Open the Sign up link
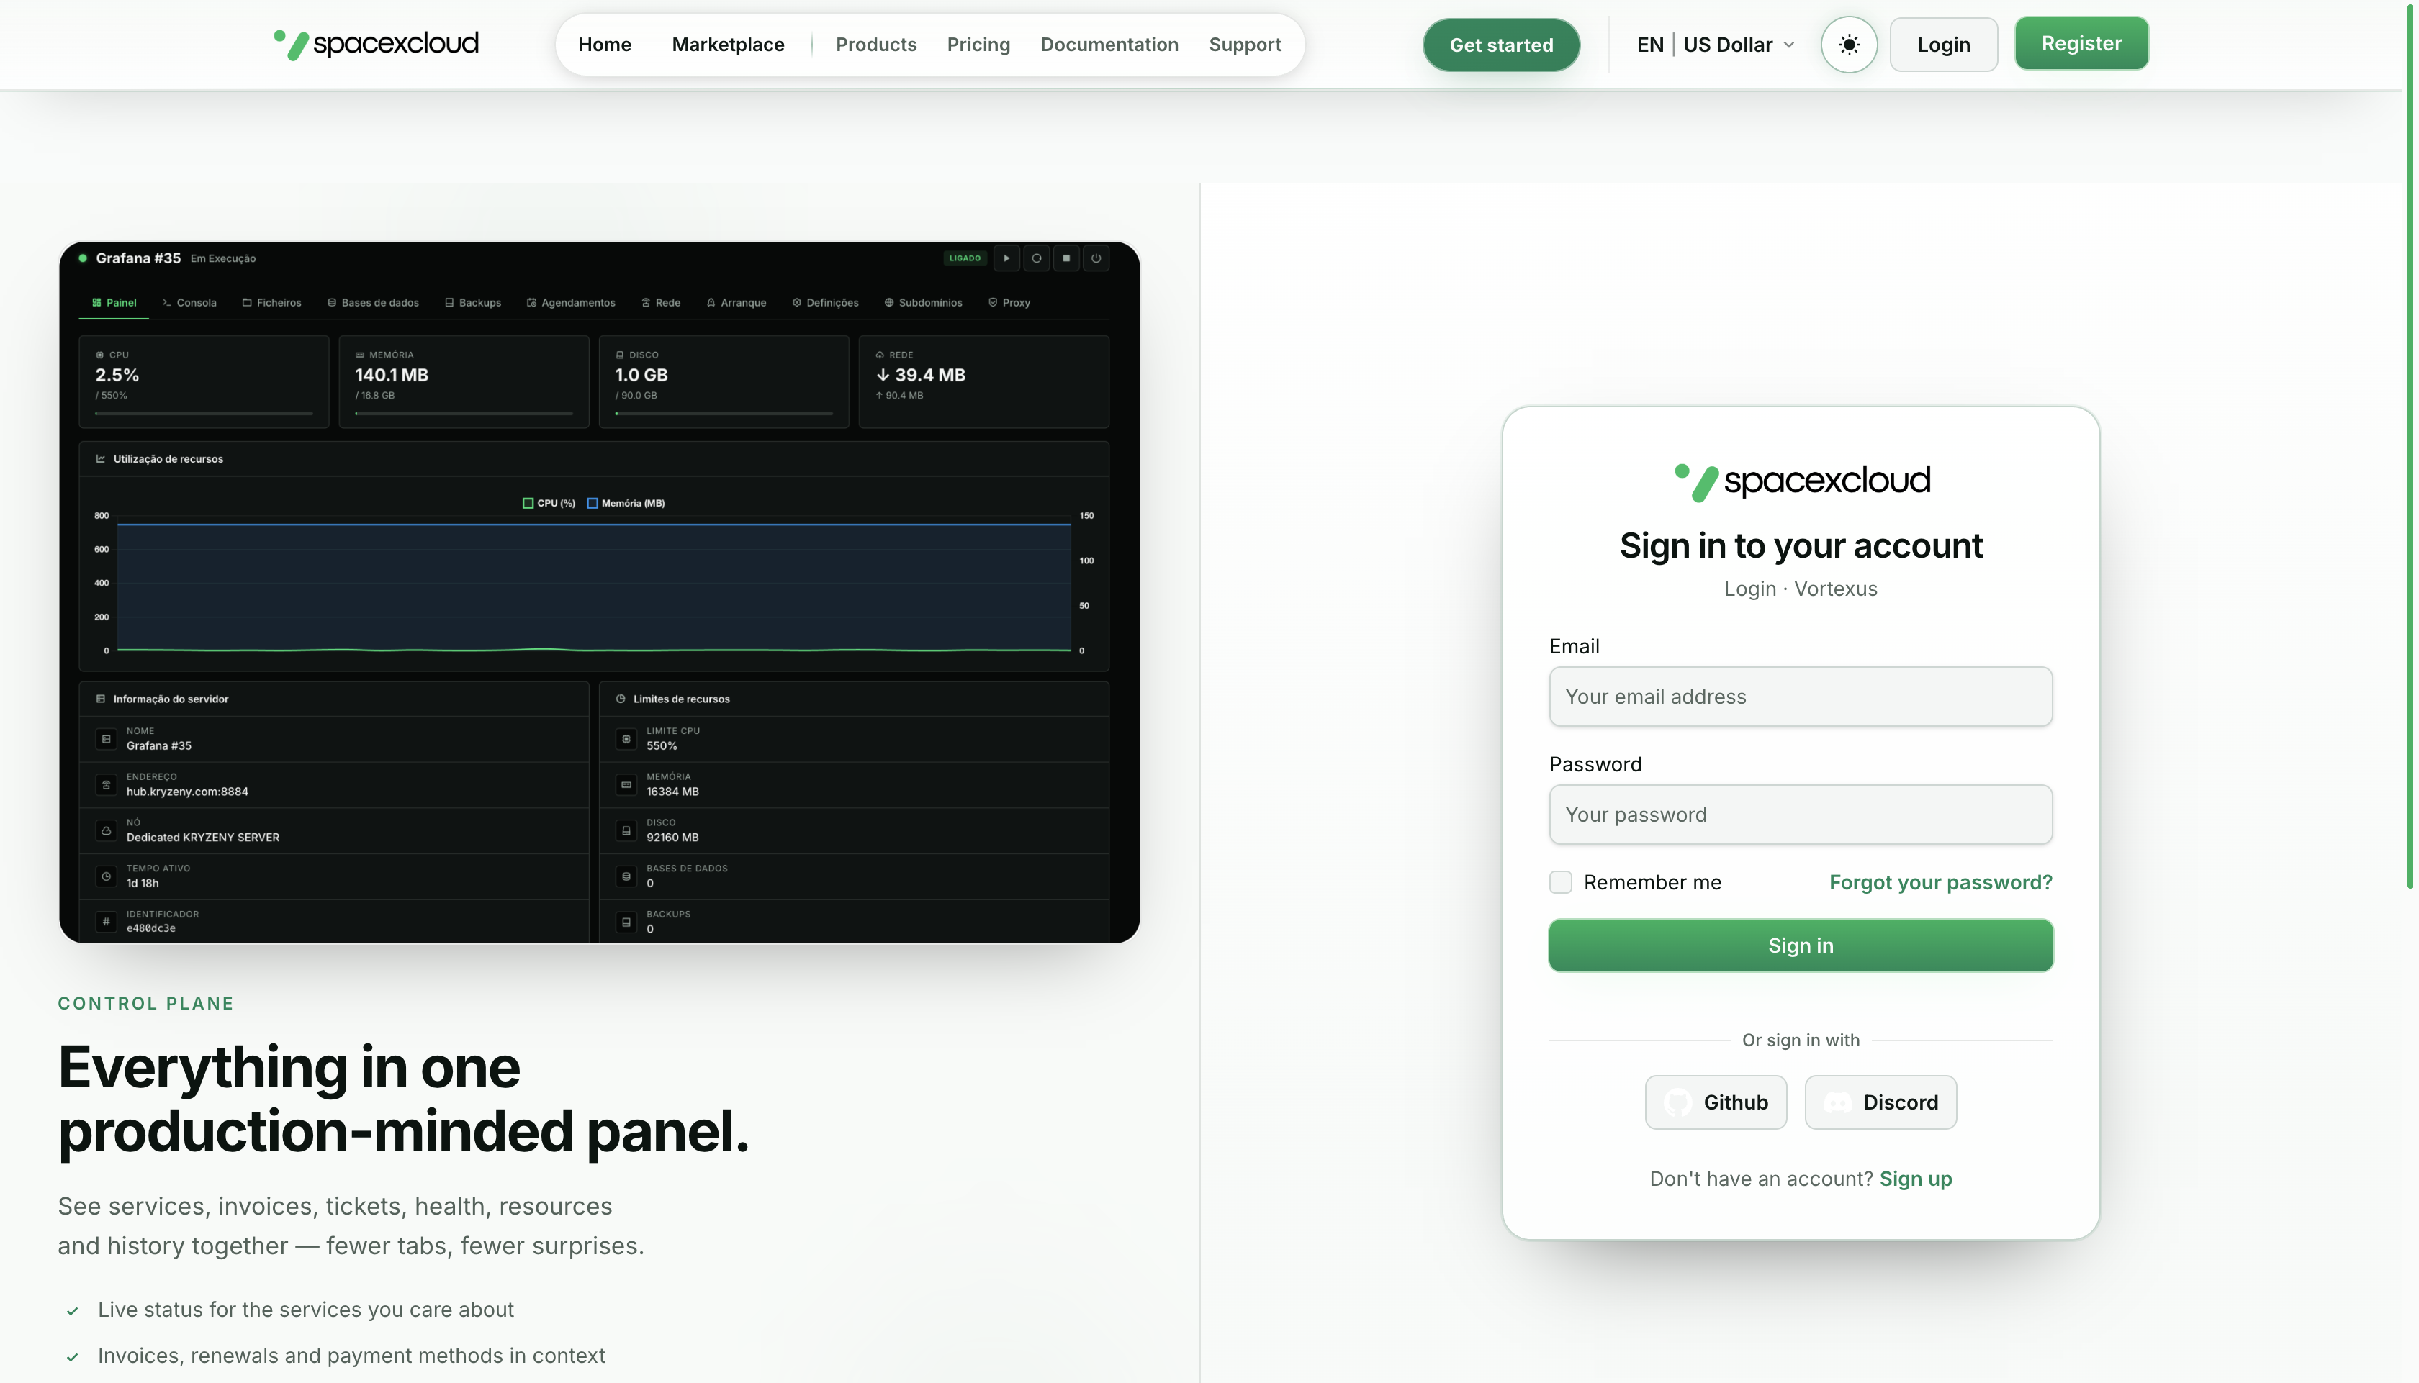2419x1383 pixels. [x=1916, y=1179]
